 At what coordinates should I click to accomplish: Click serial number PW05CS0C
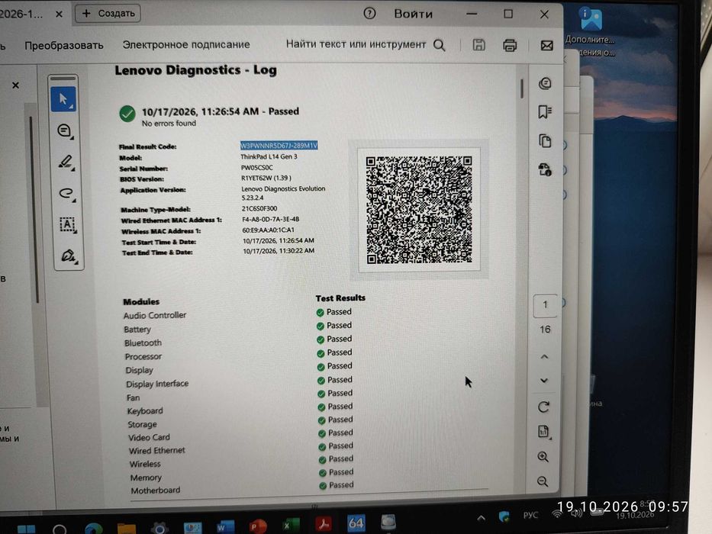pyautogui.click(x=257, y=168)
